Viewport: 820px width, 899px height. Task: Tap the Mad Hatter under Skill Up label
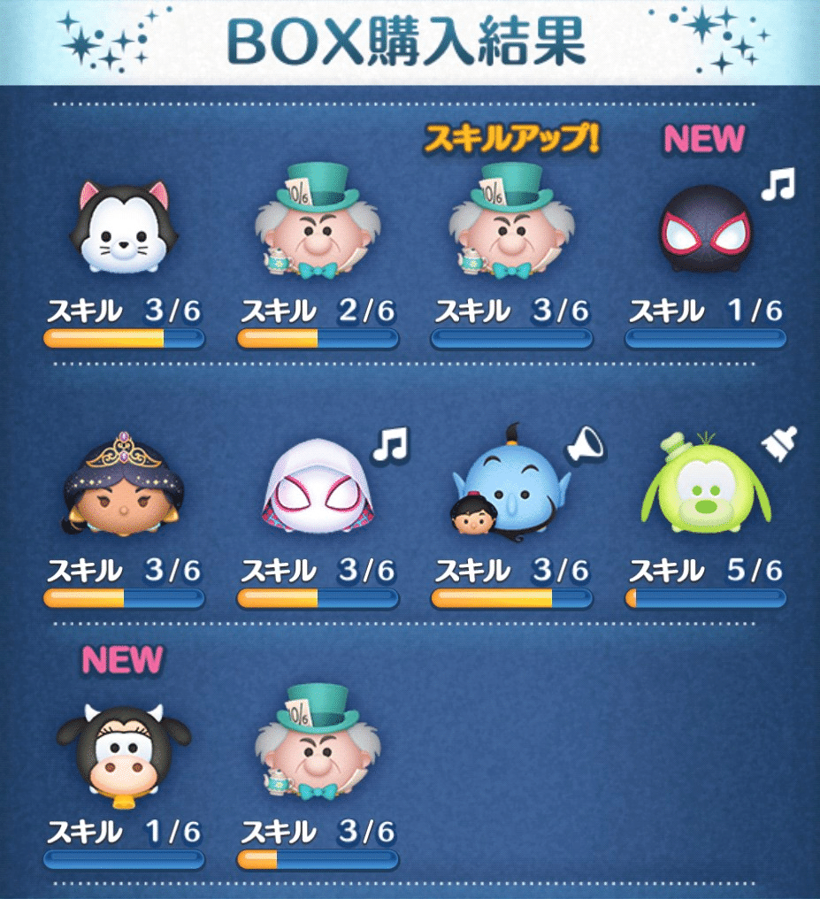tap(511, 221)
